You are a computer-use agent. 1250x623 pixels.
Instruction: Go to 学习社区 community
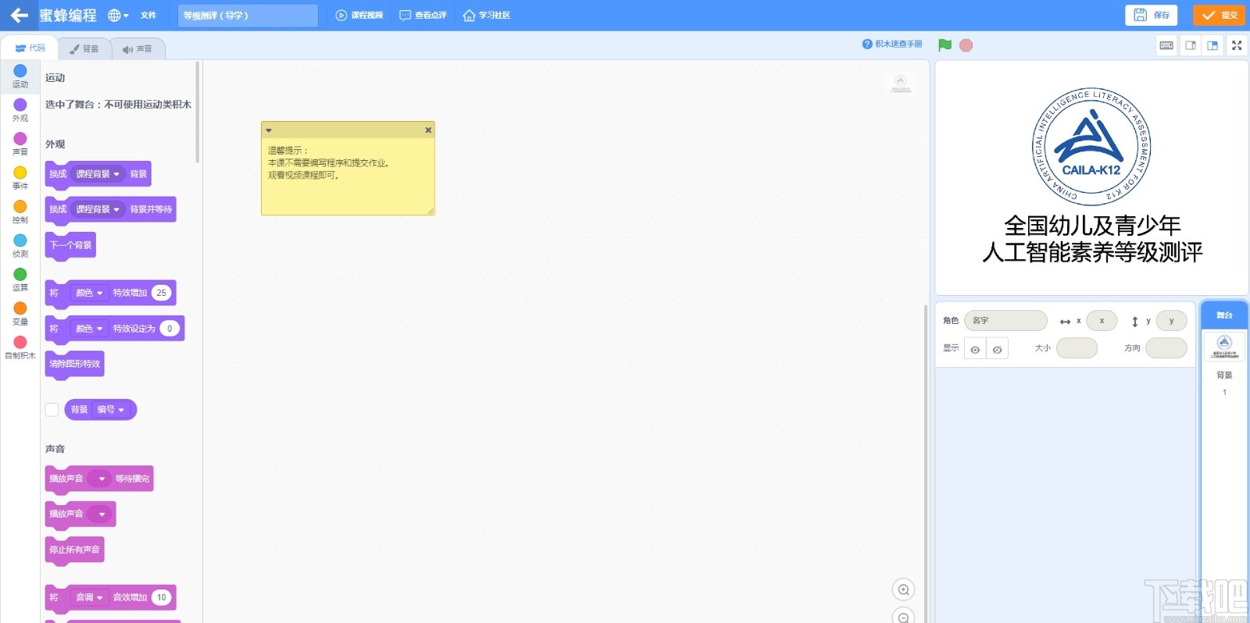click(486, 16)
